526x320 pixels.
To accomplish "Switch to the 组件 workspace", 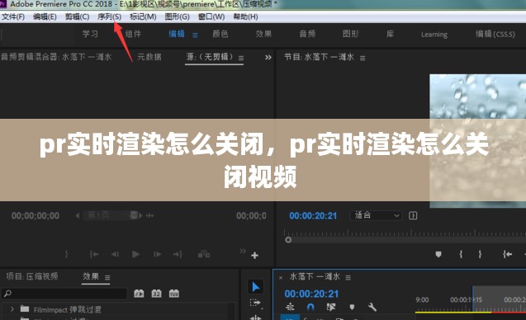I will click(133, 34).
